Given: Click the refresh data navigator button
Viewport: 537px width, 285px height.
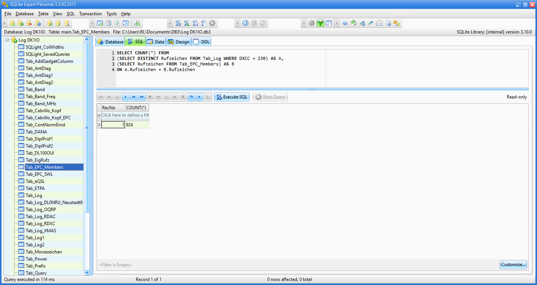Looking at the screenshot, I should [x=191, y=97].
